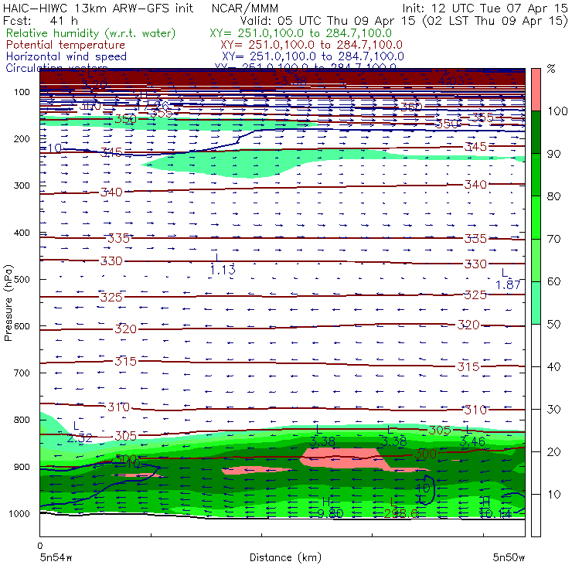Click the "0" distance axis origin label
Viewport: 572px width, 572px height.
(x=39, y=546)
